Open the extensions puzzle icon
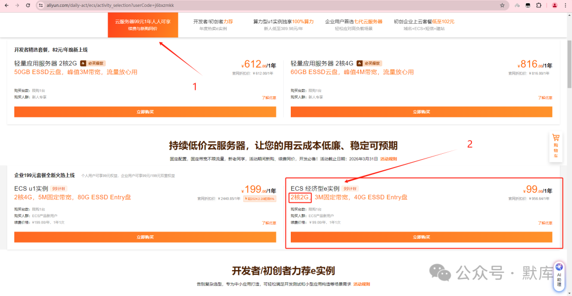 [x=539, y=5]
